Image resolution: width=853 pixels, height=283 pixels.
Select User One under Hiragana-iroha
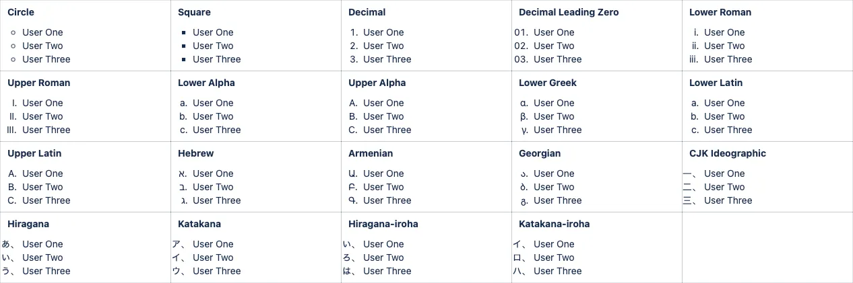[x=383, y=244]
